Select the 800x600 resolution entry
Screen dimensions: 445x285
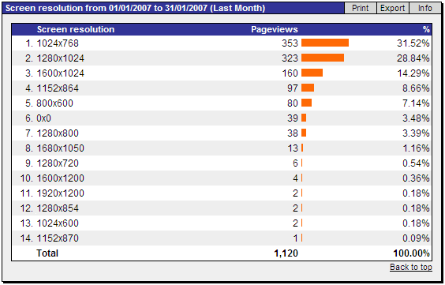[54, 103]
